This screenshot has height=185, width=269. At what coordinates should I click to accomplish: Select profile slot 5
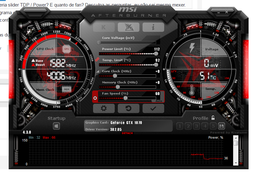[x=213, y=126]
